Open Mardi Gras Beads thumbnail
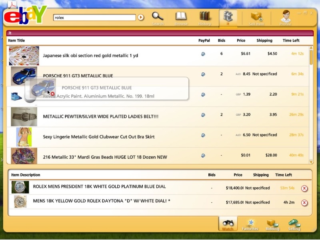This screenshot has height=240, width=320. point(24,156)
